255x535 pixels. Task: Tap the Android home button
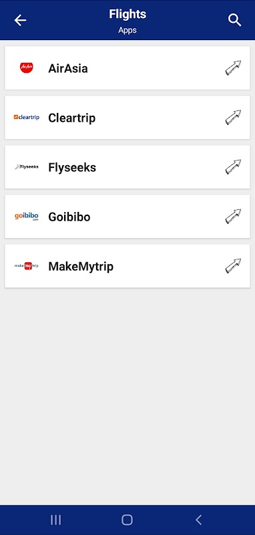[x=127, y=520]
